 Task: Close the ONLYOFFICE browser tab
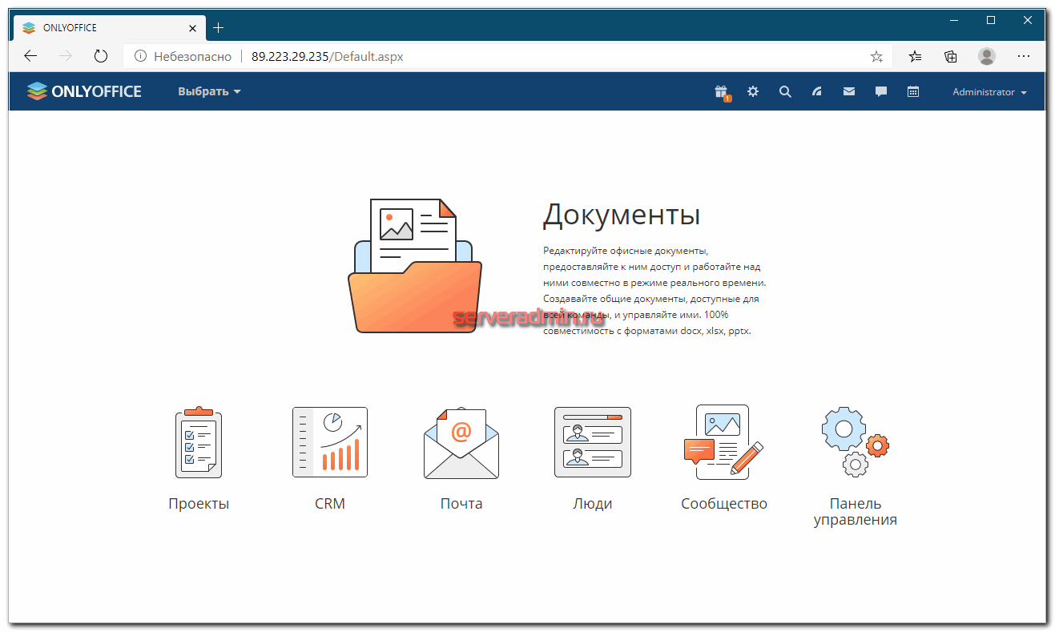(192, 28)
